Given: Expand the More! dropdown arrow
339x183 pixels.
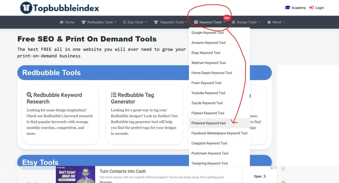Looking at the screenshot, I should (284, 22).
